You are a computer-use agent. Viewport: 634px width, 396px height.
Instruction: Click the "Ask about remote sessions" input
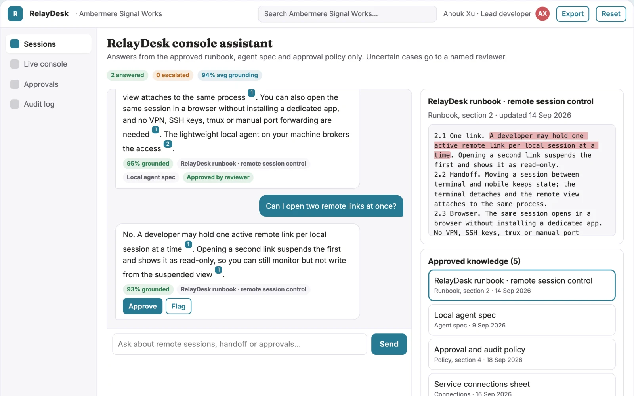(x=240, y=344)
